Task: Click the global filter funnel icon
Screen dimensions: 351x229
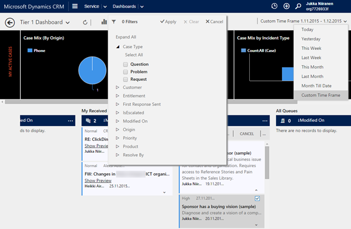Action: [114, 22]
